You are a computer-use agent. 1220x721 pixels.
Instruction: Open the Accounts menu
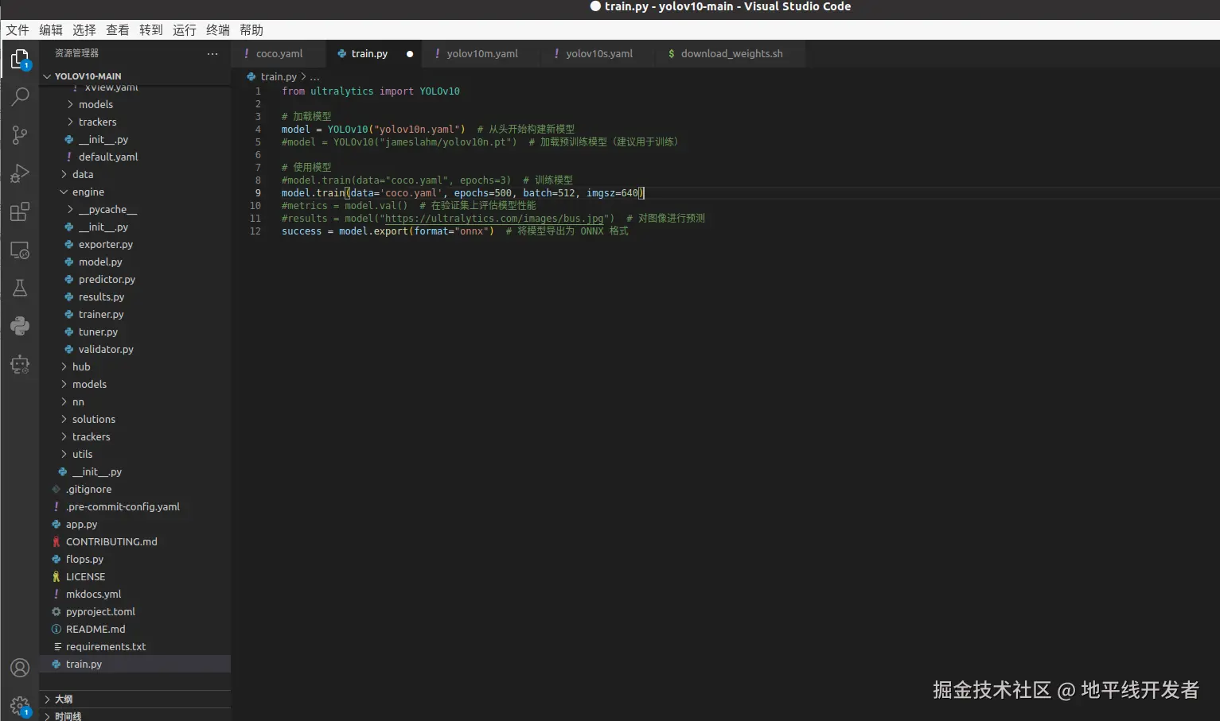pyautogui.click(x=20, y=668)
